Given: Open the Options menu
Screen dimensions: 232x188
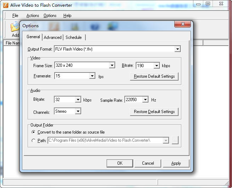Looking at the screenshot, I should click(x=50, y=16).
